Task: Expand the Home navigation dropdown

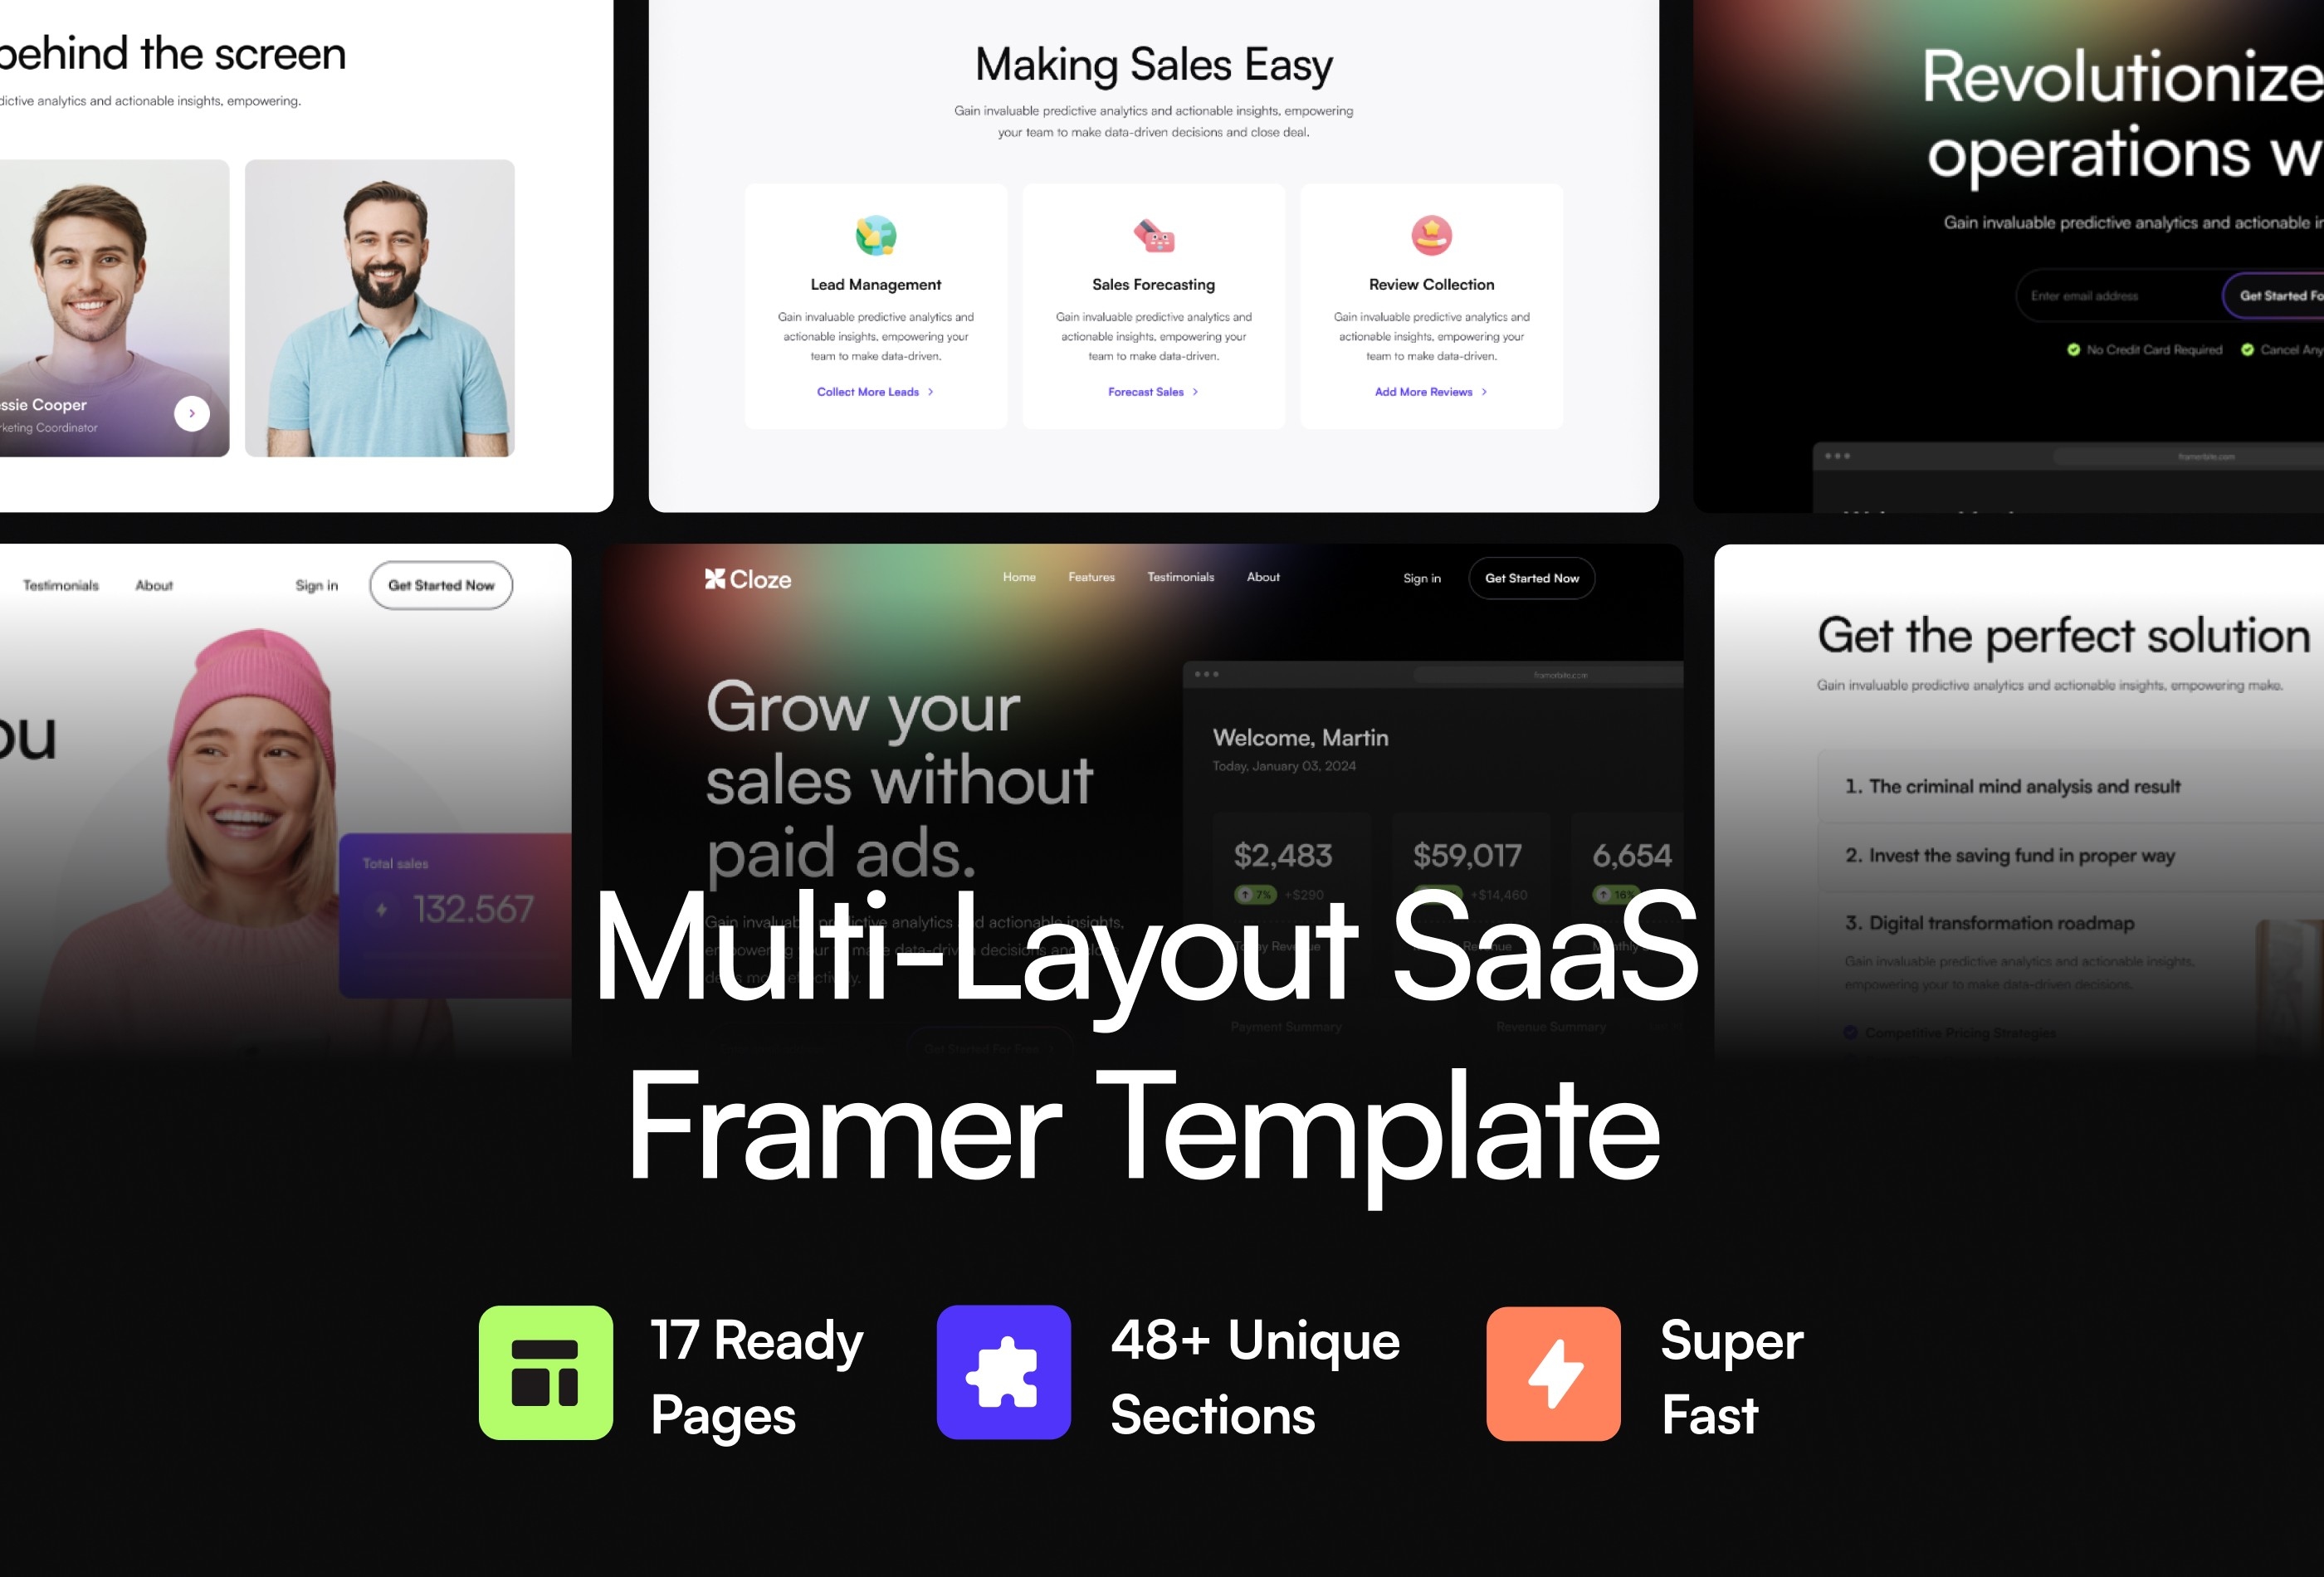Action: tap(1015, 578)
